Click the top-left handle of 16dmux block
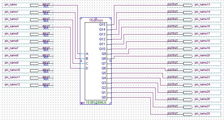Screen dimensions: 224x120 point(81,18)
